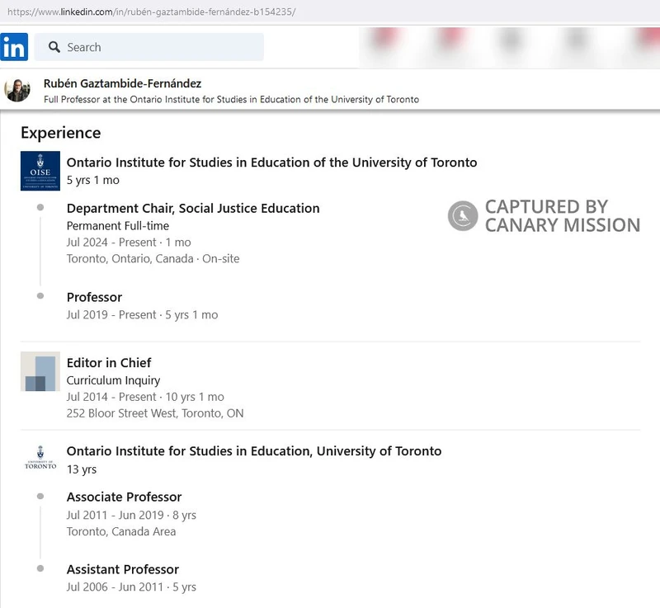Click the 'Experience' section heading

click(61, 133)
